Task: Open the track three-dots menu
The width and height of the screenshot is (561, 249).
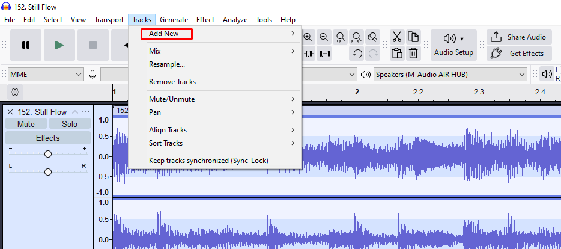Action: click(x=86, y=112)
